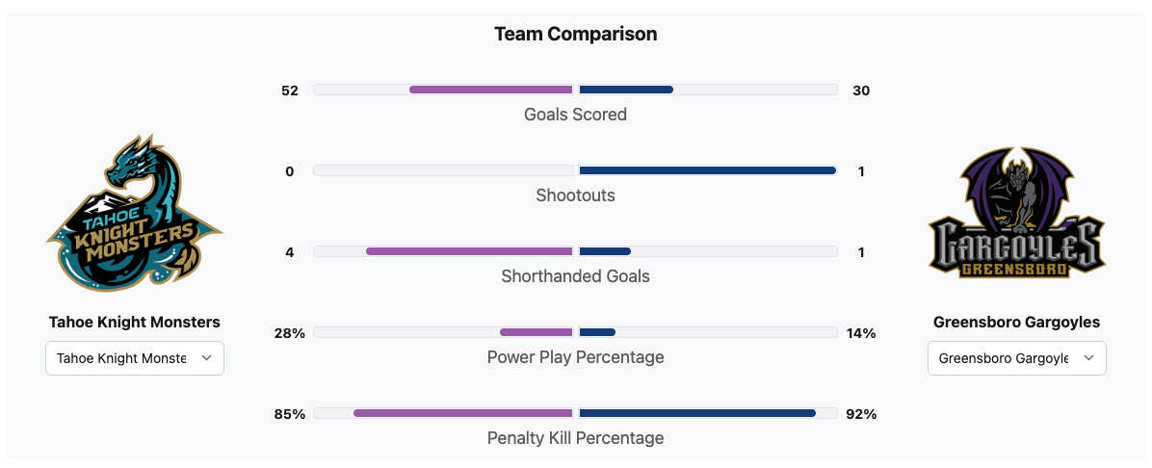This screenshot has height=468, width=1152.
Task: Click the Tahoe Knight Monsters dragon logo
Action: [135, 212]
